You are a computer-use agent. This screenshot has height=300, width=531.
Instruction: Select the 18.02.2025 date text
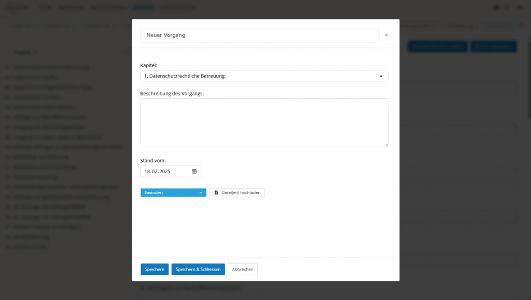point(158,171)
